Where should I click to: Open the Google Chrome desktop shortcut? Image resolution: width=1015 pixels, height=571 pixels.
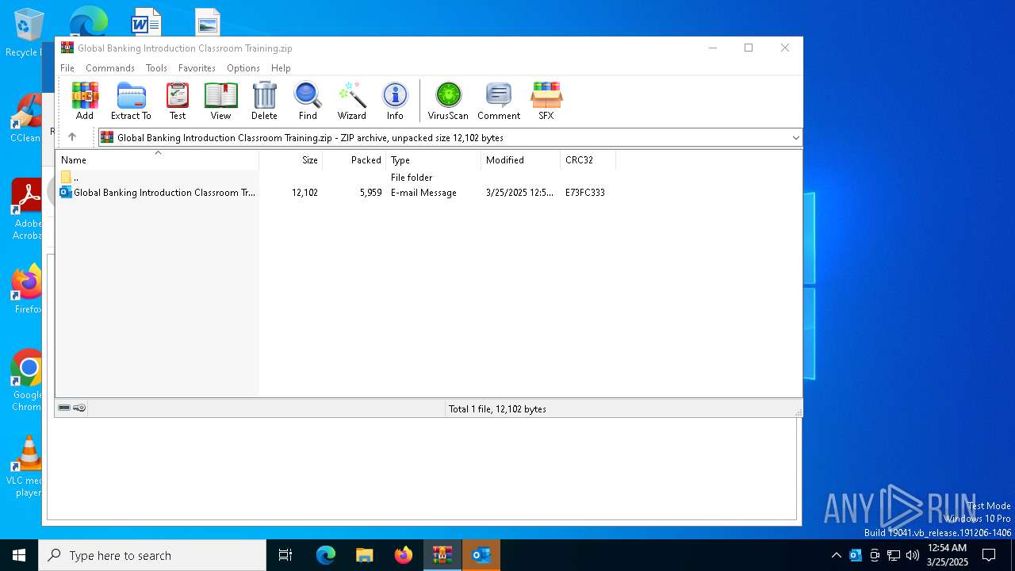[27, 381]
